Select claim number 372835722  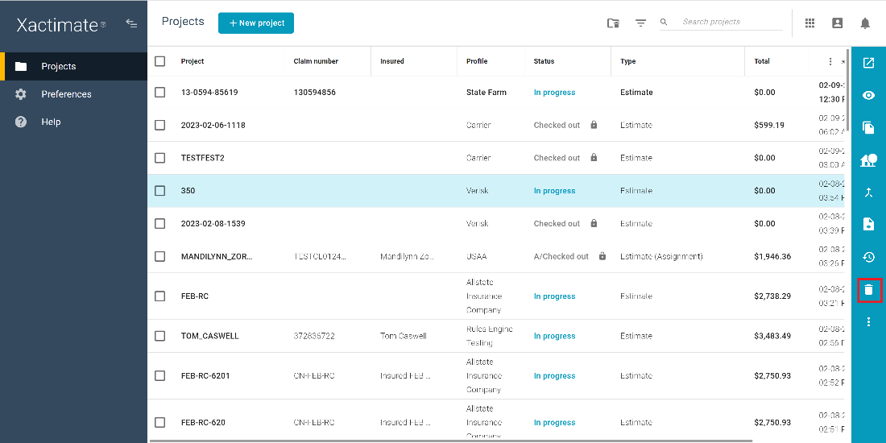tap(314, 336)
